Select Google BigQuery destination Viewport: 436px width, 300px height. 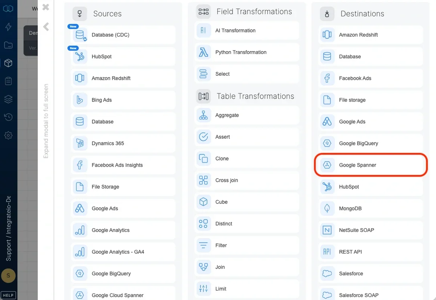(371, 143)
